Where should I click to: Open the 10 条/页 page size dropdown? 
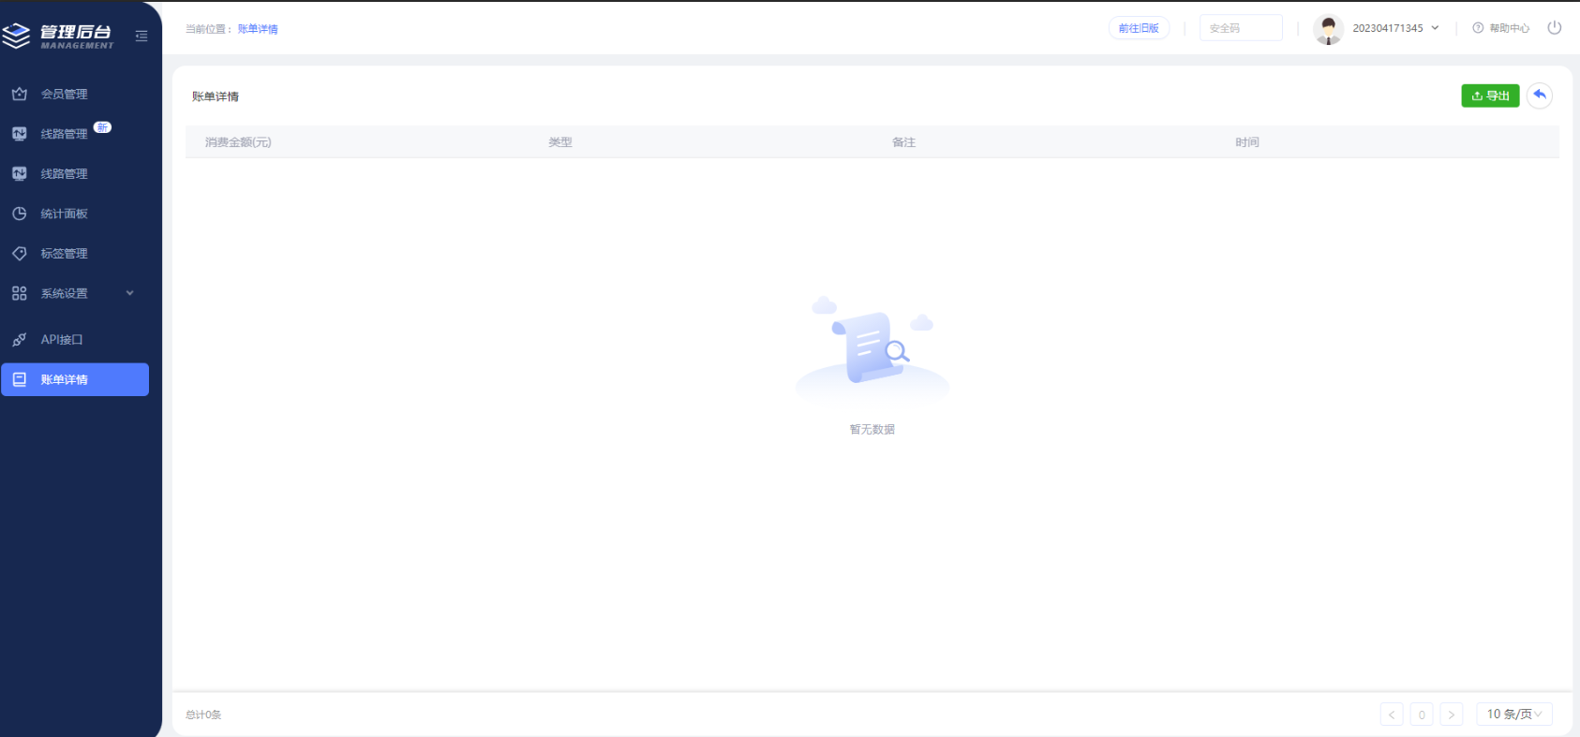[x=1513, y=715]
